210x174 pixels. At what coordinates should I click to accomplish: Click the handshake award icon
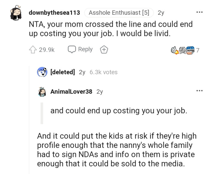coord(182,50)
